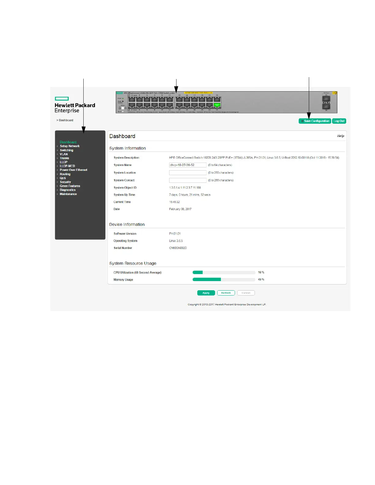The height and width of the screenshot is (485, 375).
Task: Click the System Location input field
Action: [x=188, y=173]
